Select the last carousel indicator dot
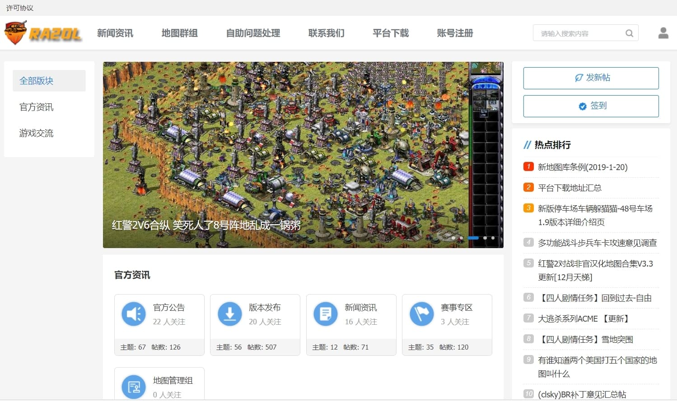This screenshot has width=677, height=401. (493, 238)
